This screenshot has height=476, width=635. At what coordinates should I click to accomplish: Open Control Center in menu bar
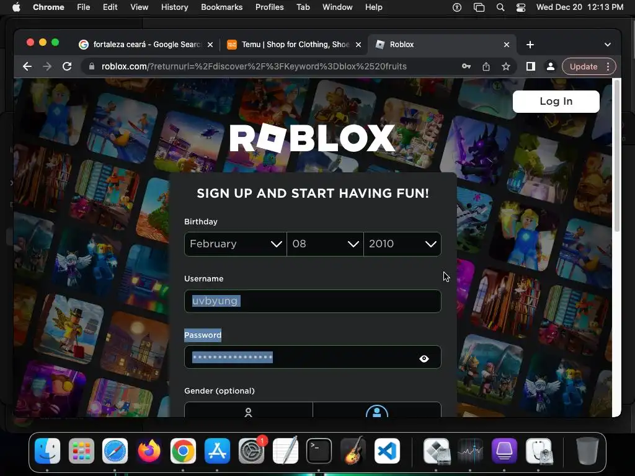[521, 7]
